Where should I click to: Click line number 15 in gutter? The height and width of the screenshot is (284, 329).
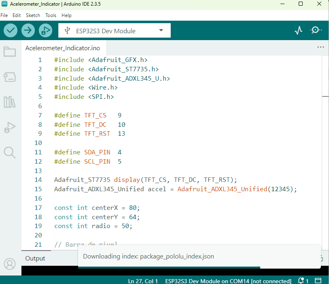38,189
